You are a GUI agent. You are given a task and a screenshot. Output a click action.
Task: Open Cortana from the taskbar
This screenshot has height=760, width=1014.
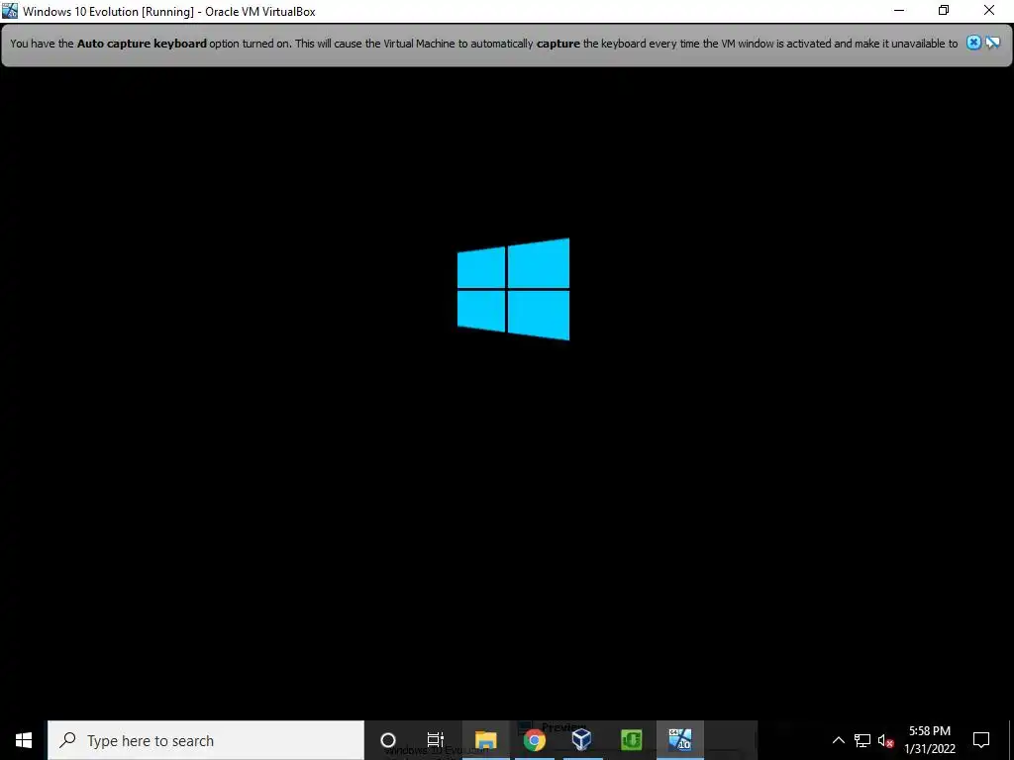click(388, 740)
